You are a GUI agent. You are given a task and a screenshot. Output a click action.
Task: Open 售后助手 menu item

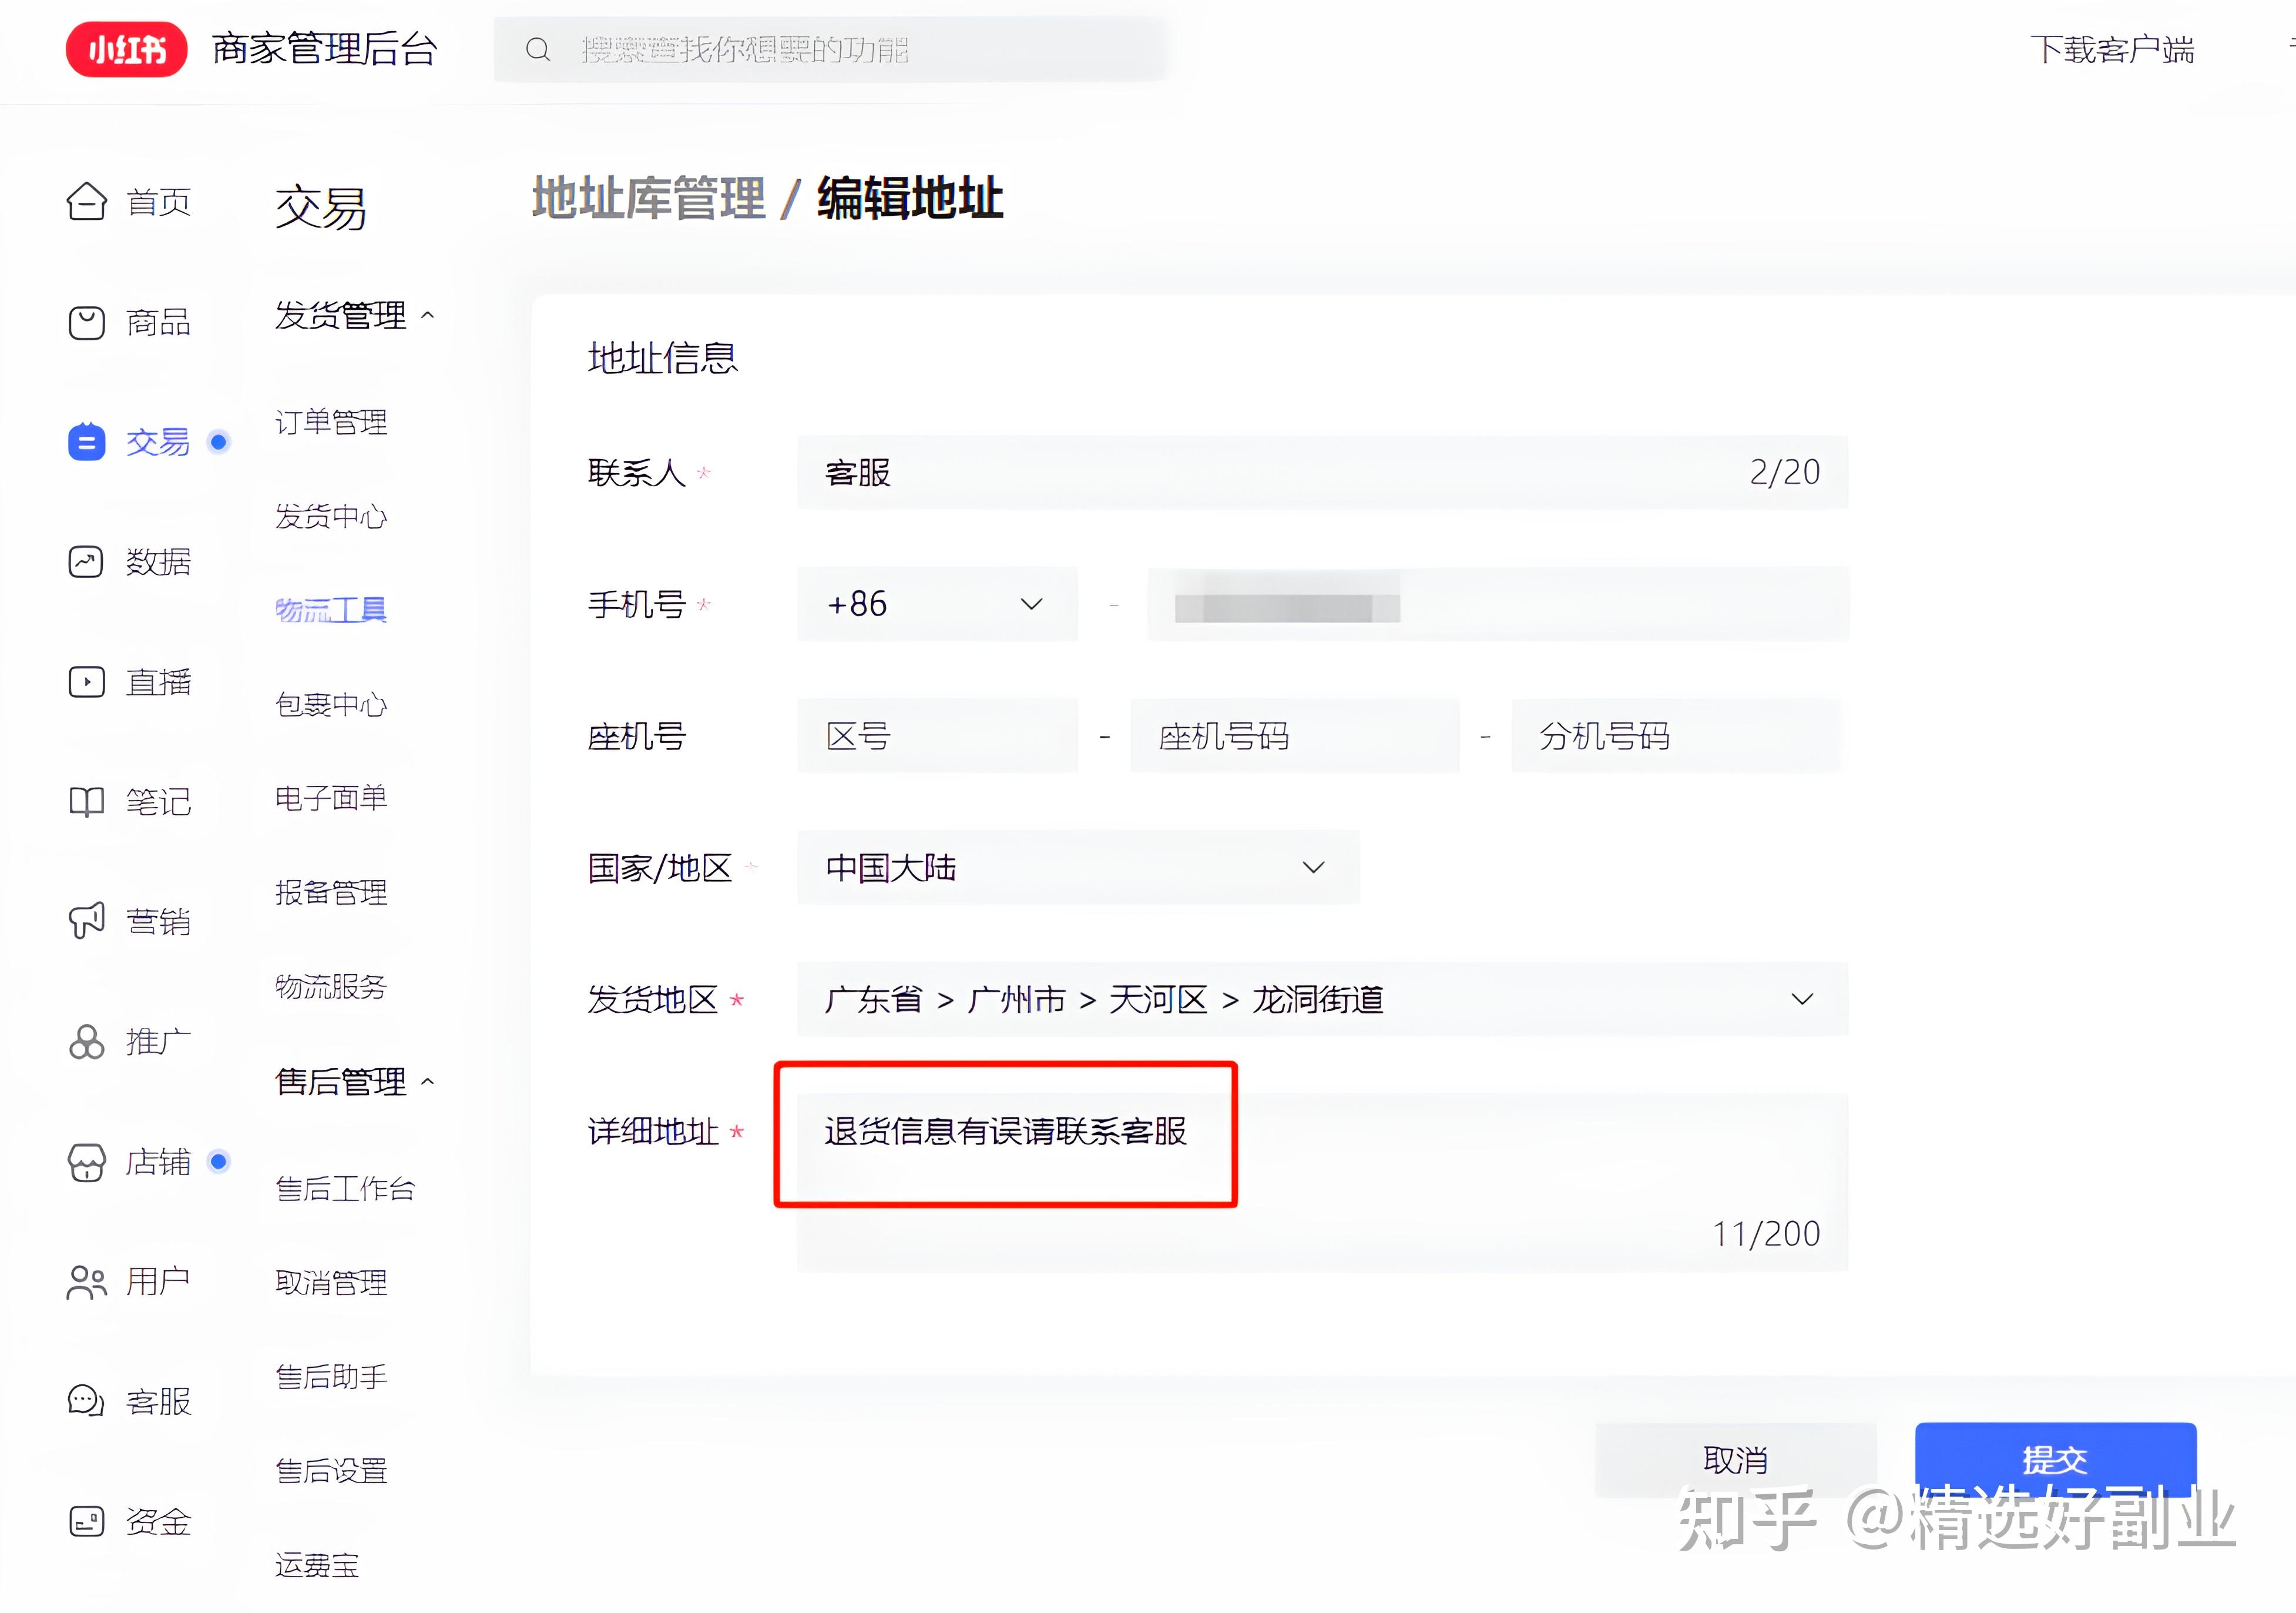331,1377
